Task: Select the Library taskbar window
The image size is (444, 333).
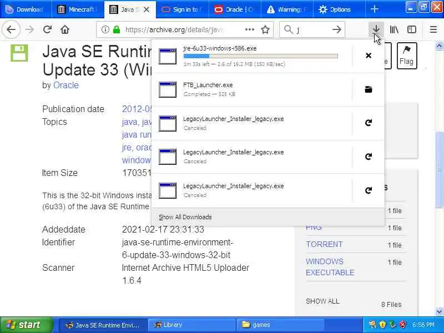Action: 192,325
